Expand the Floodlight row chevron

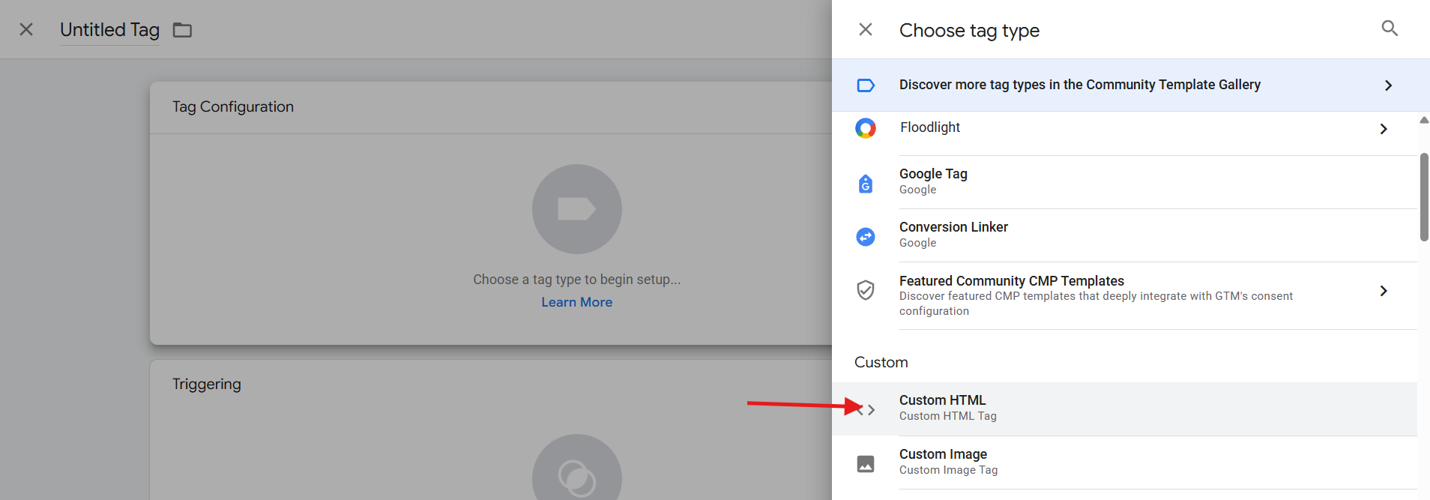coord(1384,129)
